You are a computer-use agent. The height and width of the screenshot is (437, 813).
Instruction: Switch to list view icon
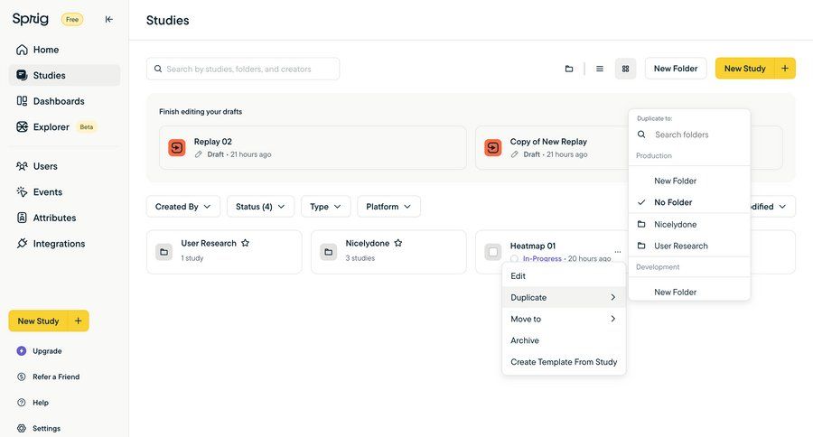tap(600, 69)
